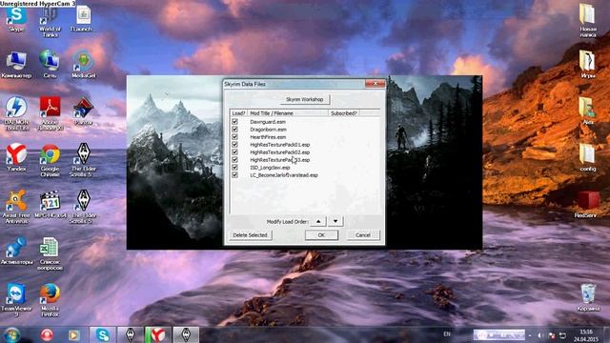Select the Dragonborn.esm file name
The height and width of the screenshot is (343, 610).
[268, 130]
